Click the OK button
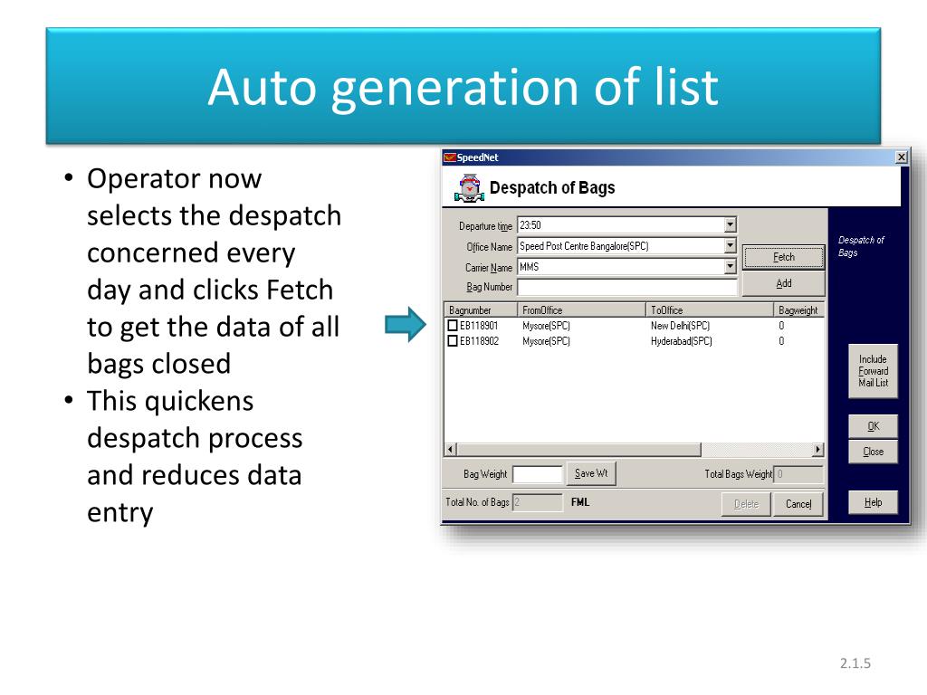 [874, 426]
